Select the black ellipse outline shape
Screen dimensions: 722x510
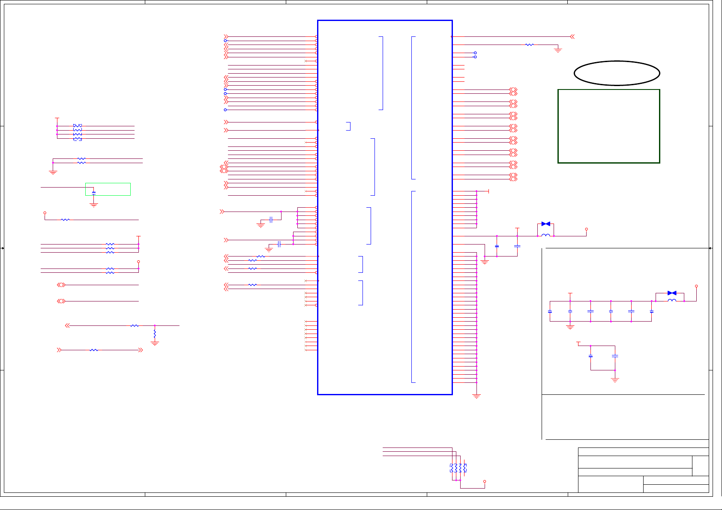[x=617, y=73]
